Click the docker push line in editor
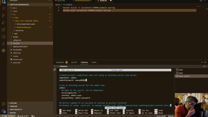The width and height of the screenshot is (208, 117). point(86,10)
